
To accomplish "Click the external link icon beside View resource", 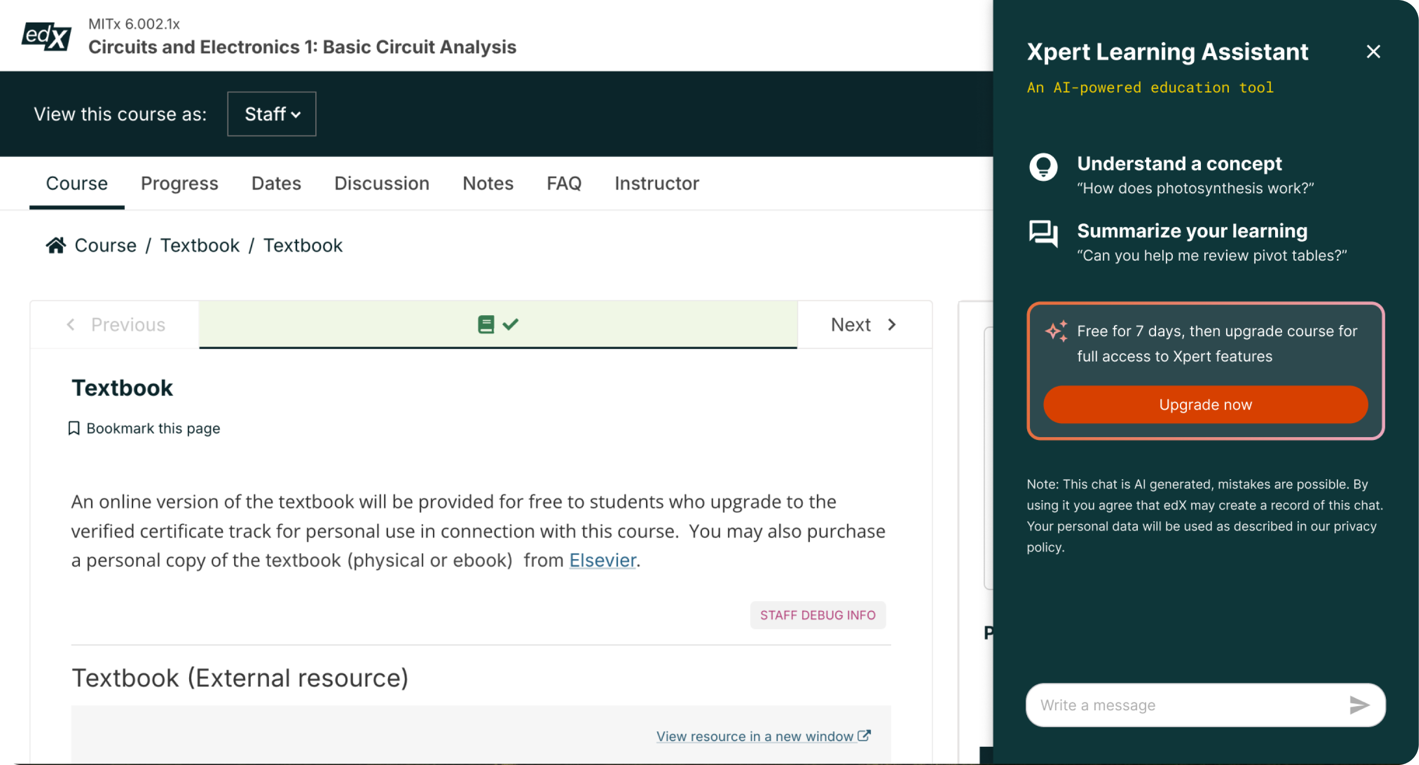I will [x=864, y=736].
